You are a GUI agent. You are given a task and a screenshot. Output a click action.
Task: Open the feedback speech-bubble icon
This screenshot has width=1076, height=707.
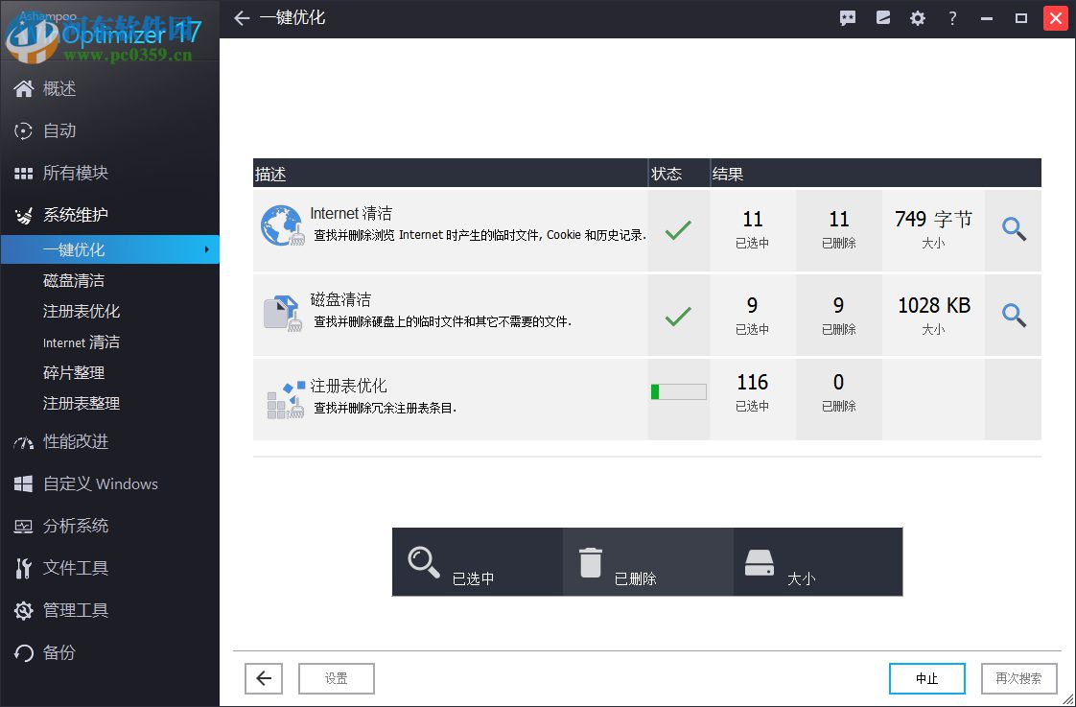(x=847, y=17)
